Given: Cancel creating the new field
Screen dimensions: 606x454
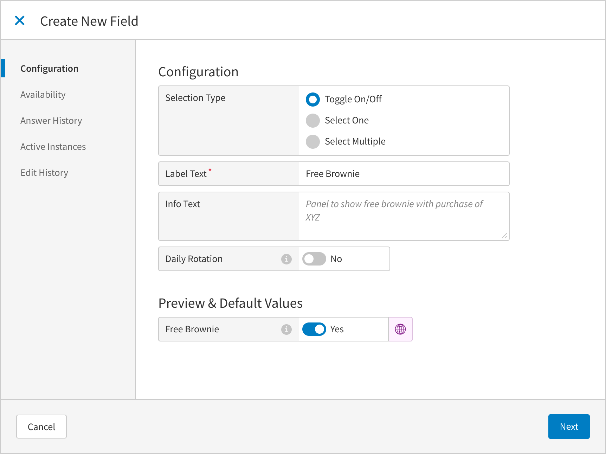Looking at the screenshot, I should 41,427.
